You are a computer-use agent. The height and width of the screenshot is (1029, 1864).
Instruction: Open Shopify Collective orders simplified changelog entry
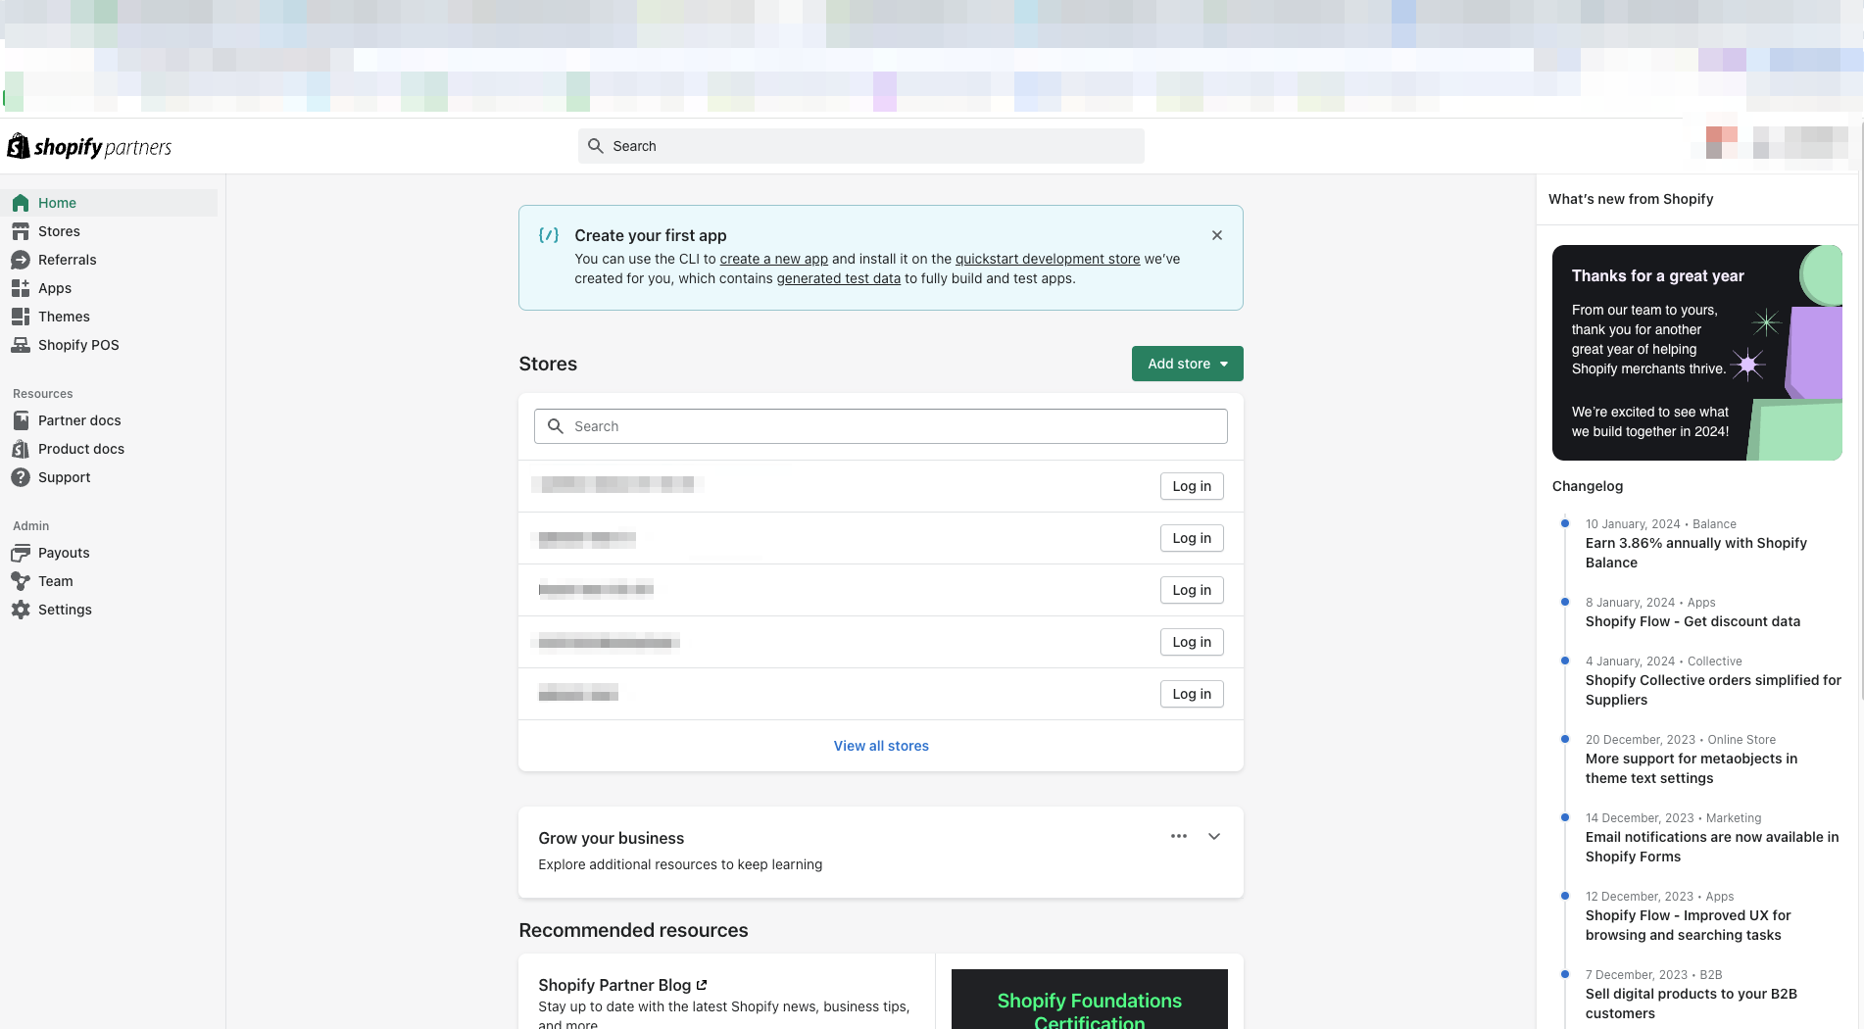[x=1713, y=690]
